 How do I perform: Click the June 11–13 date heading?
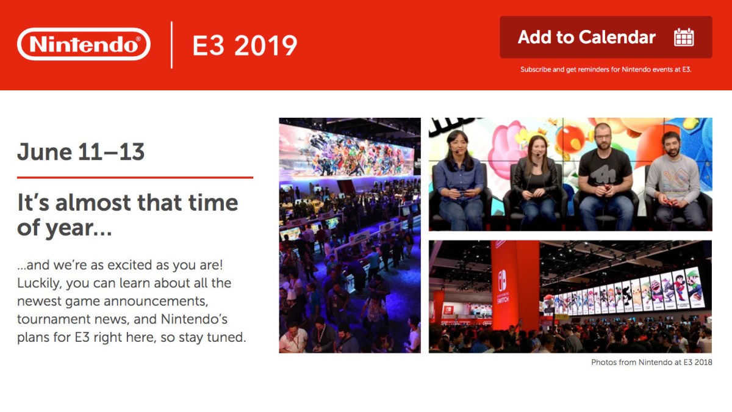point(81,152)
